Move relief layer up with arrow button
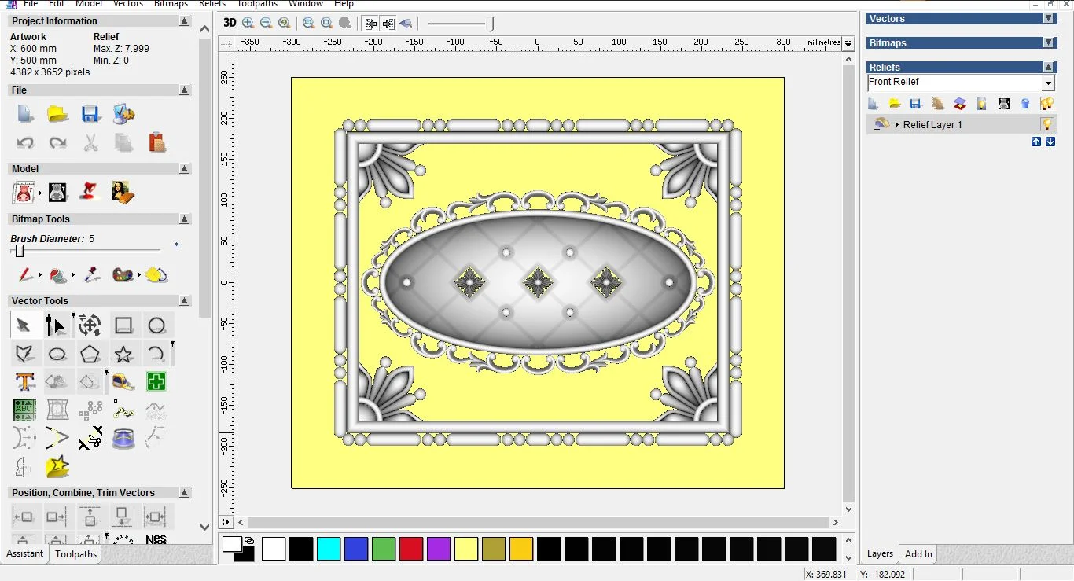The image size is (1074, 581). pyautogui.click(x=1035, y=142)
